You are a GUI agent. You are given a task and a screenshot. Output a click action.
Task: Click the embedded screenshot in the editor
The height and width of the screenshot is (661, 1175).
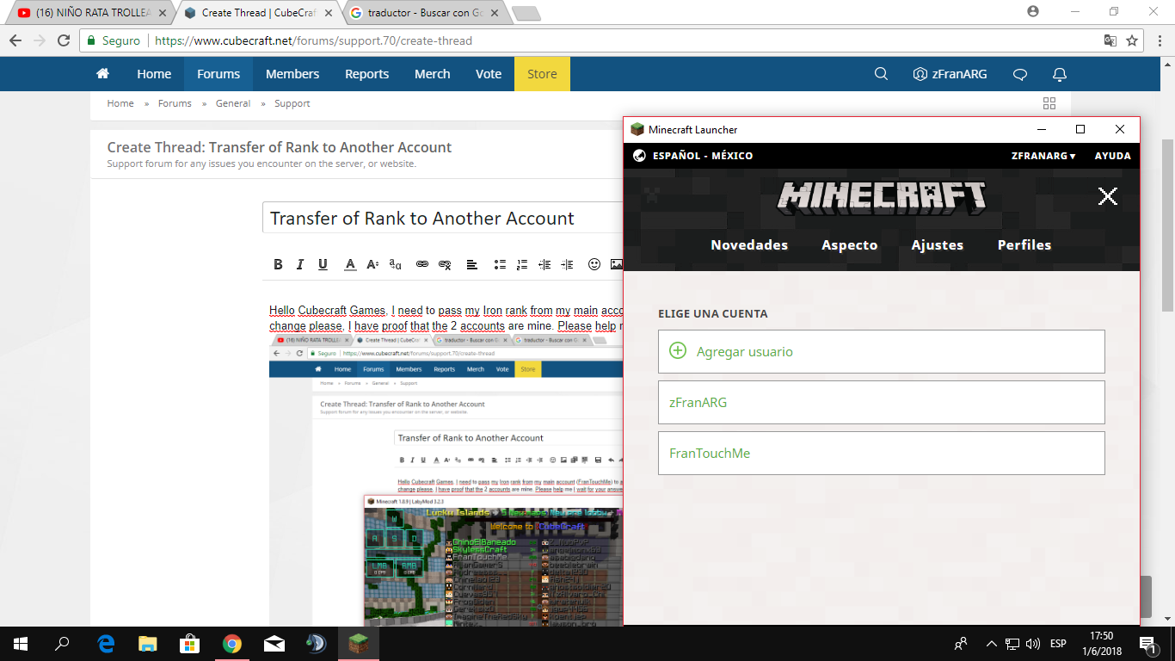pyautogui.click(x=446, y=480)
